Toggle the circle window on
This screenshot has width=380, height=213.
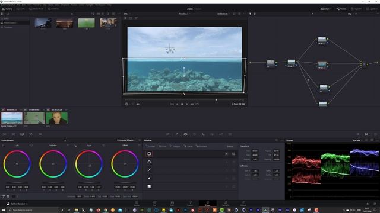[x=149, y=162]
